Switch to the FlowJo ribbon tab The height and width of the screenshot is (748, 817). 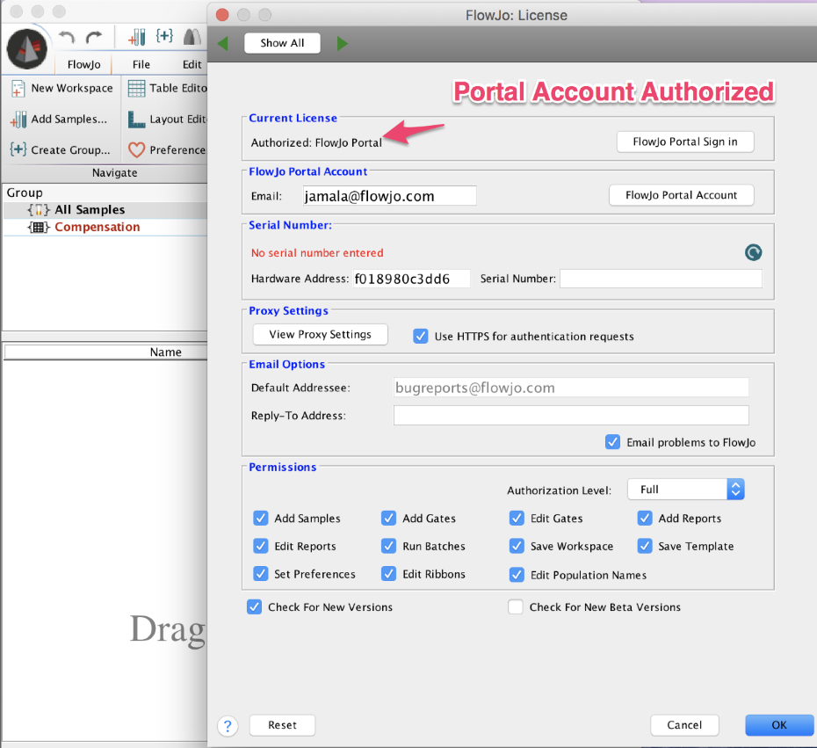click(83, 64)
